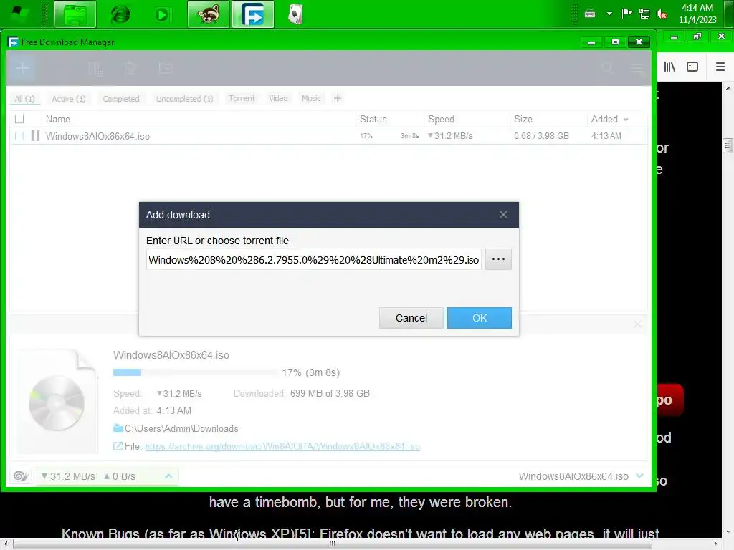Launch the media player taskbar icon
Image resolution: width=734 pixels, height=550 pixels.
162,15
